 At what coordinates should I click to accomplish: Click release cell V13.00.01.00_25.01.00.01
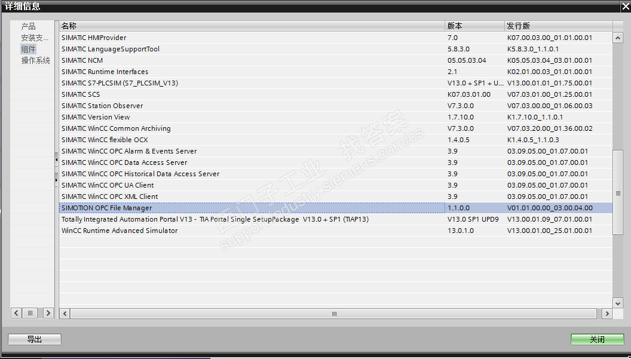point(550,230)
